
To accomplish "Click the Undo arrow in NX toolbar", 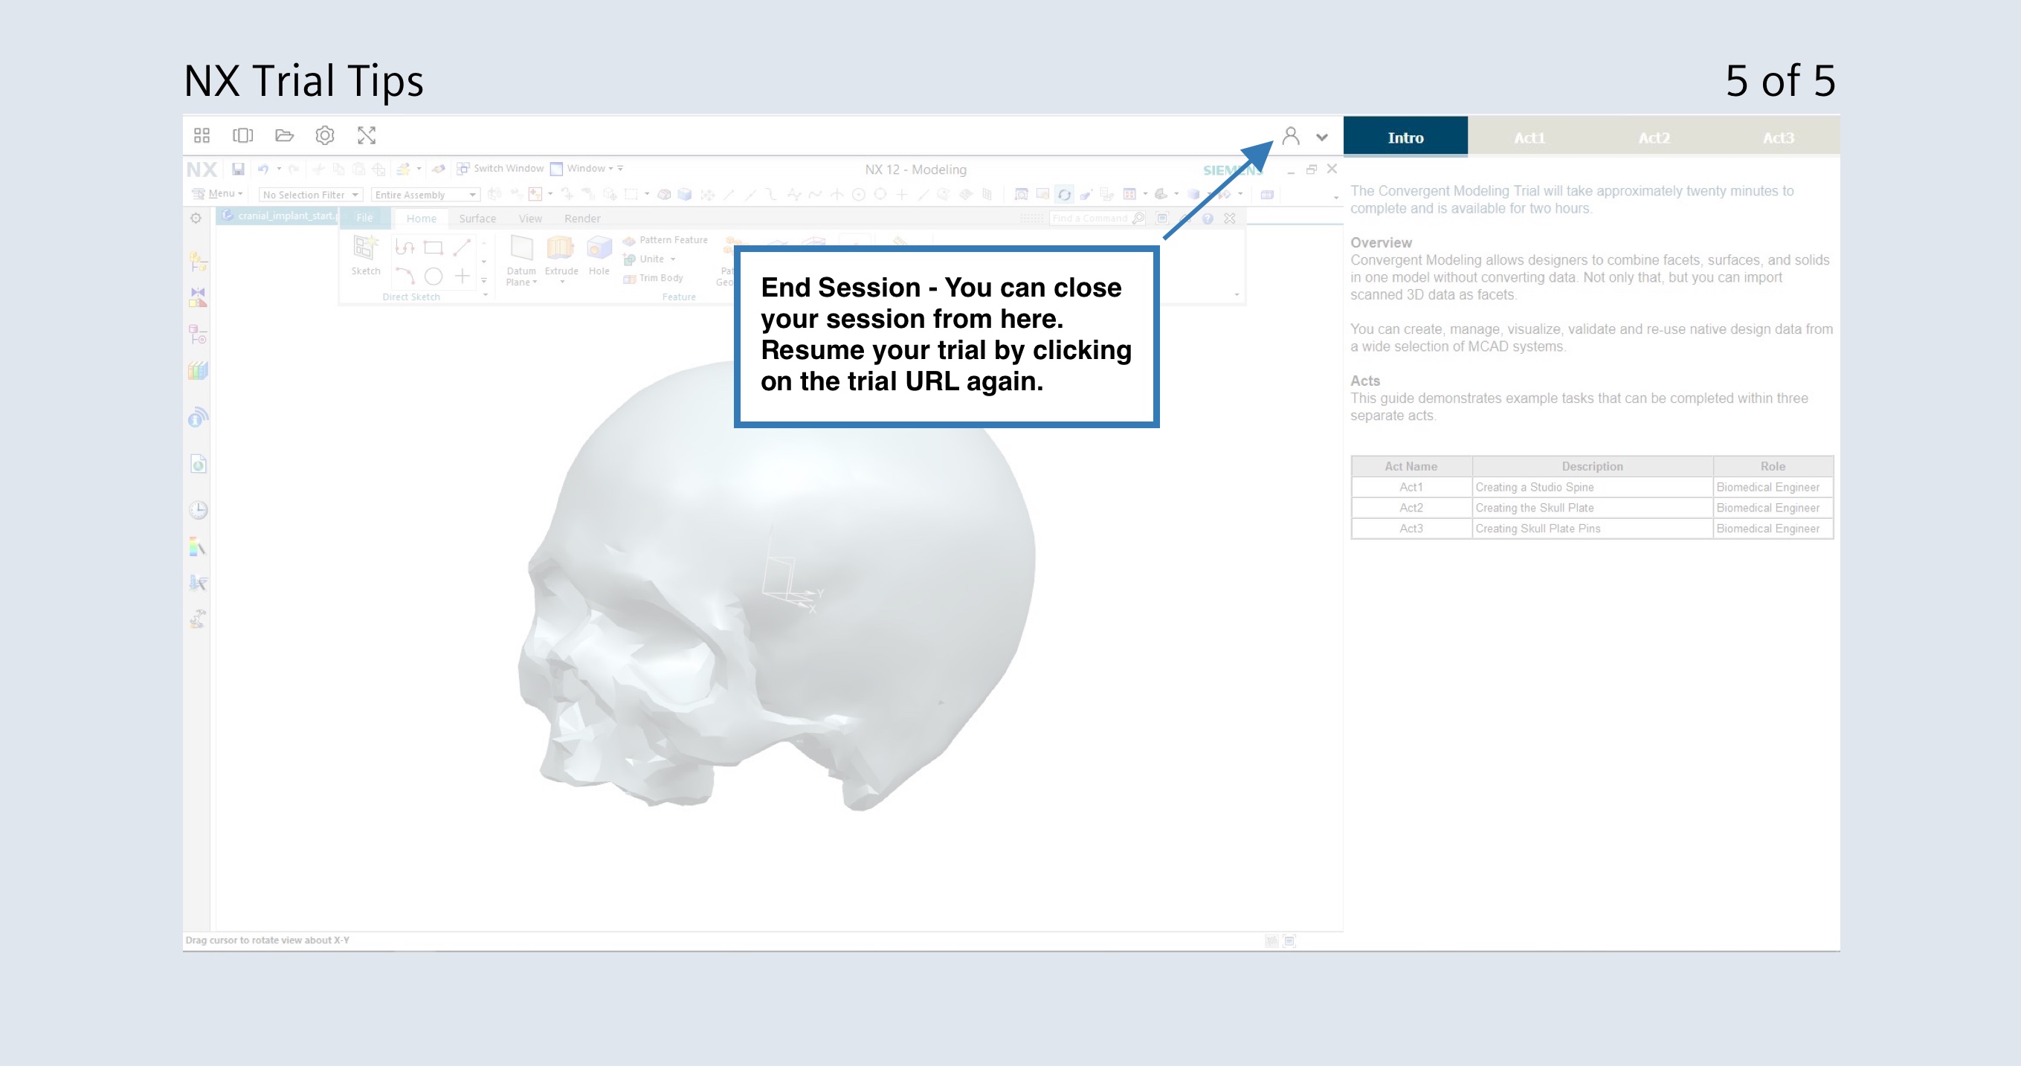I will [x=262, y=169].
